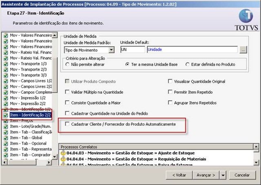Click Processos Correlatos column header
The height and width of the screenshot is (185, 261).
[x=156, y=147]
